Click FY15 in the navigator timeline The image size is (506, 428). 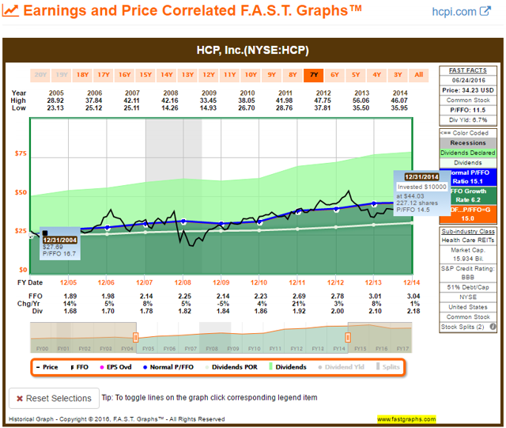pos(361,349)
